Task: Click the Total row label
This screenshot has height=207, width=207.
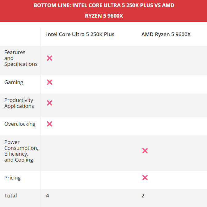Action: tap(11, 196)
